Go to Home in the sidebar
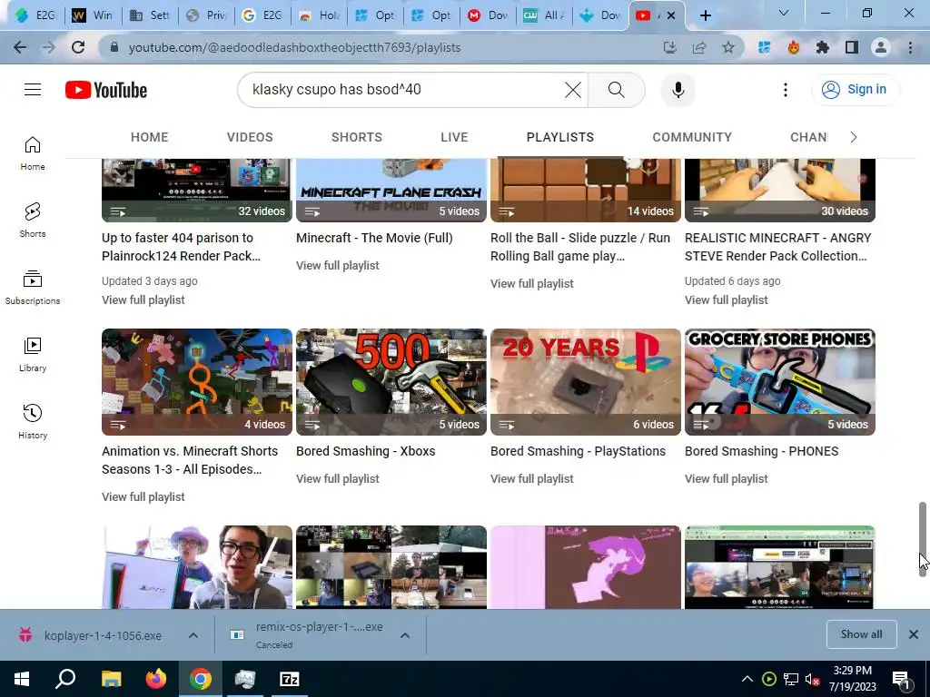The image size is (930, 697). coord(33,152)
